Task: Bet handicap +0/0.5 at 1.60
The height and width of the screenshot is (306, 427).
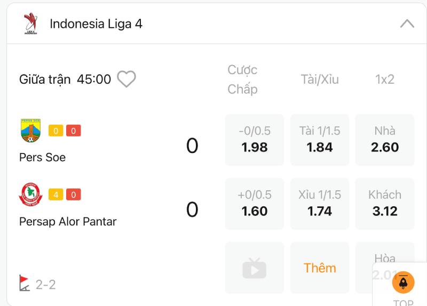Action: coord(255,204)
